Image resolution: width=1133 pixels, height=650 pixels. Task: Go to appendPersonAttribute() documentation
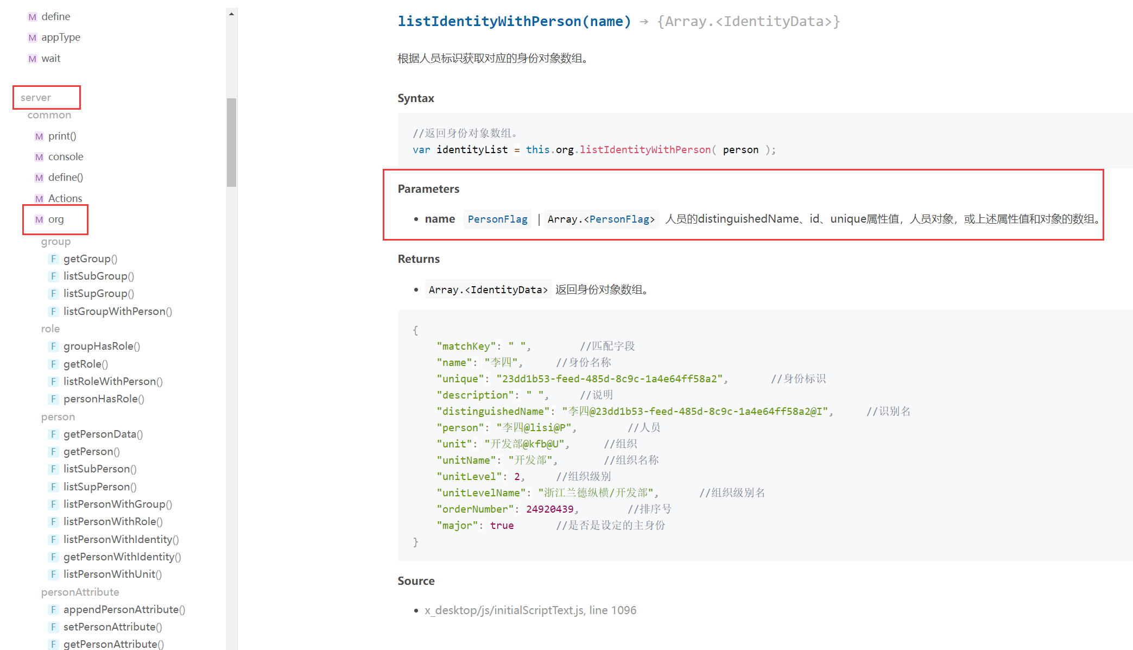(124, 610)
